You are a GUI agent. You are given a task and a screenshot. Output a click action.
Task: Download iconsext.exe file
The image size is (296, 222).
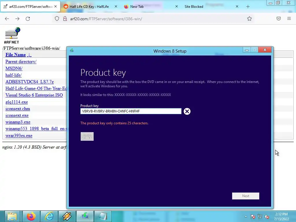[x=17, y=115]
